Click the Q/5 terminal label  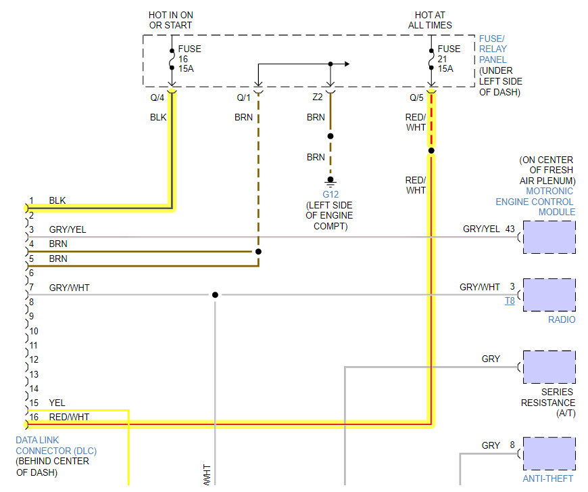click(x=416, y=97)
